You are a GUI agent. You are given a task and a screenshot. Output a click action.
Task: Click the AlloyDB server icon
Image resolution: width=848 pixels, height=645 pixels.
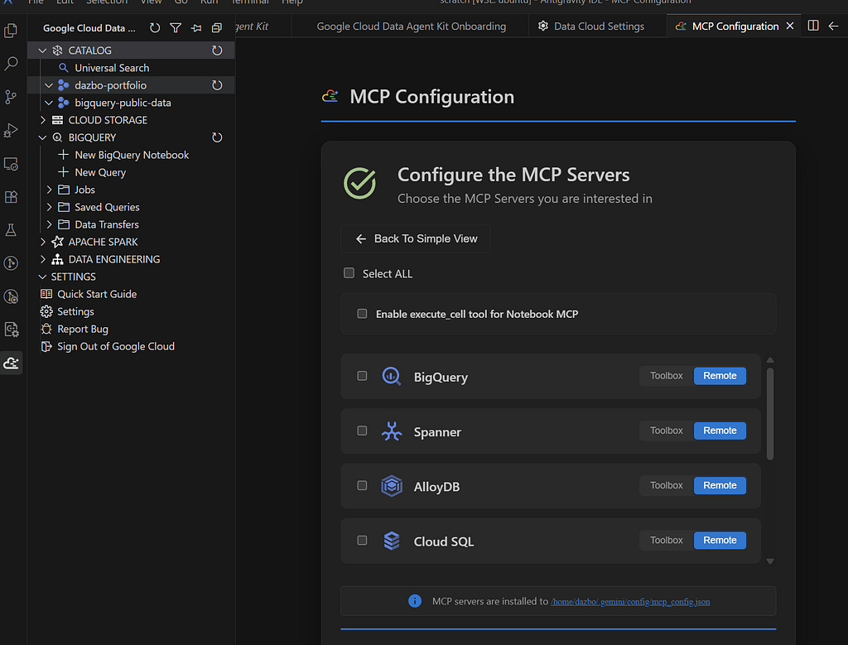tap(392, 486)
